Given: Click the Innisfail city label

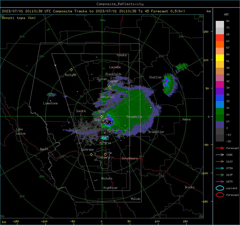Looking at the screenshot, I should coord(107,97).
